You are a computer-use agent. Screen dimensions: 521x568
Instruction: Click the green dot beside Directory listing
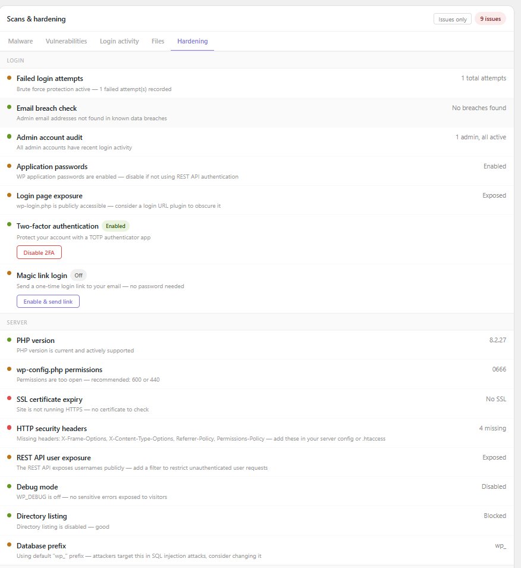click(x=8, y=515)
